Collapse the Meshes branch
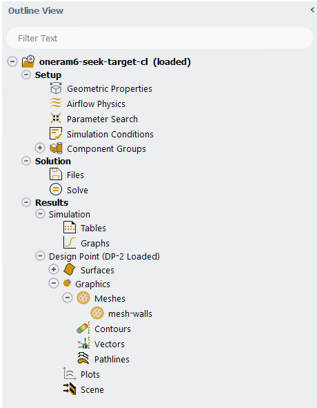 coord(68,298)
